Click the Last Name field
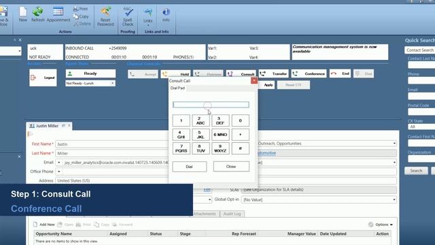This screenshot has width=435, height=245. (112, 153)
